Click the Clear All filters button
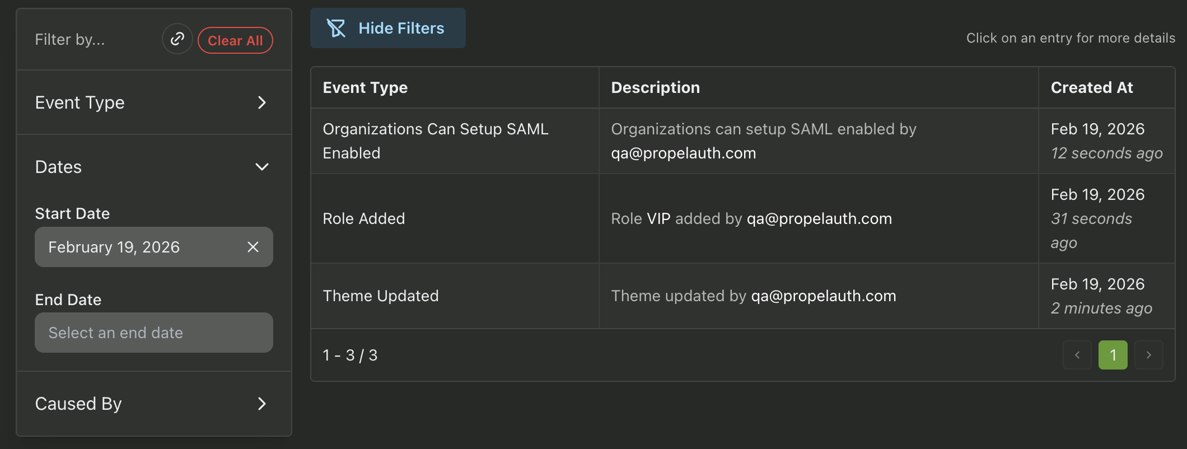The image size is (1187, 449). click(x=235, y=40)
